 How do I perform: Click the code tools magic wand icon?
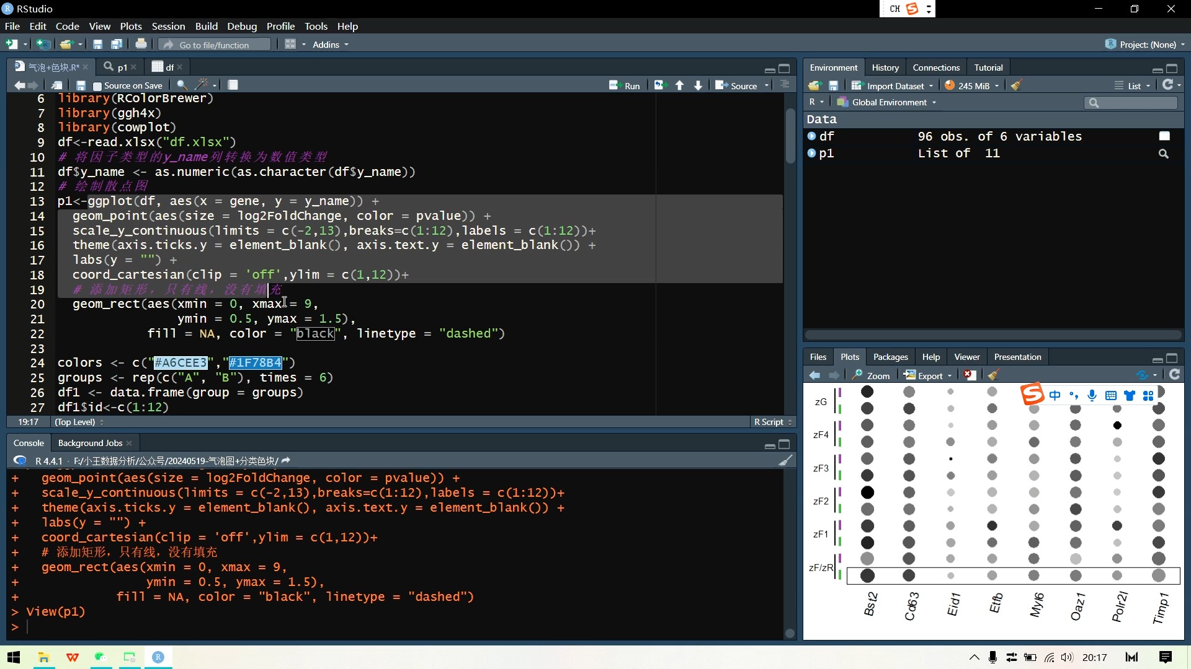tap(202, 85)
